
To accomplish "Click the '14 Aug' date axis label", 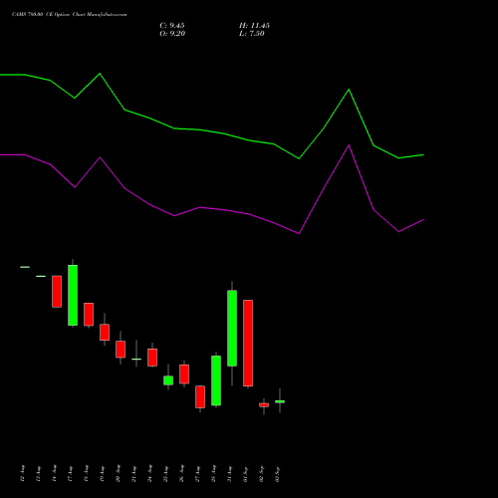I will (x=55, y=474).
